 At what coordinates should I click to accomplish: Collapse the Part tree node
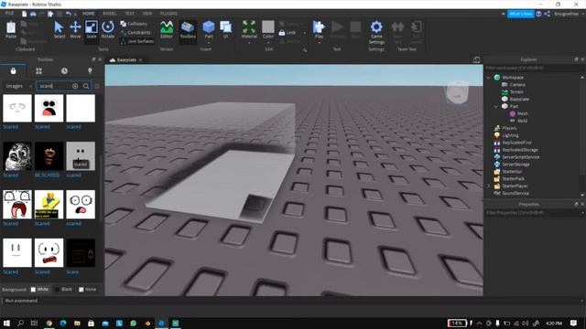click(496, 106)
